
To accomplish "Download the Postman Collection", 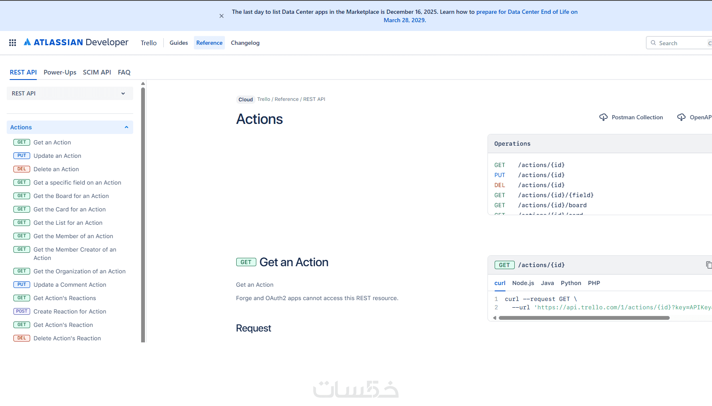I will coord(631,117).
